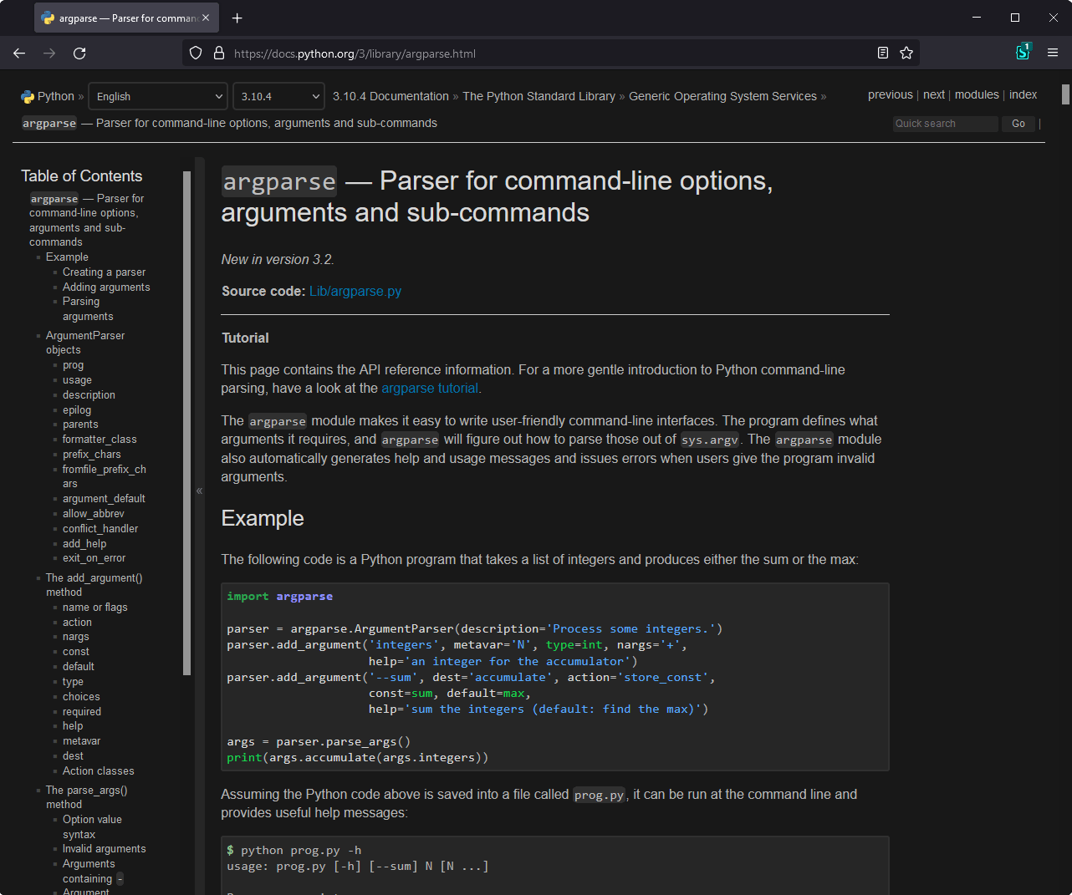The width and height of the screenshot is (1072, 895).
Task: Reload the current page
Action: tap(79, 53)
